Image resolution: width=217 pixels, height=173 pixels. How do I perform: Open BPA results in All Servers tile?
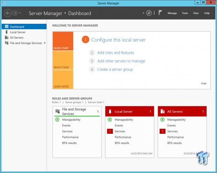(x=175, y=143)
